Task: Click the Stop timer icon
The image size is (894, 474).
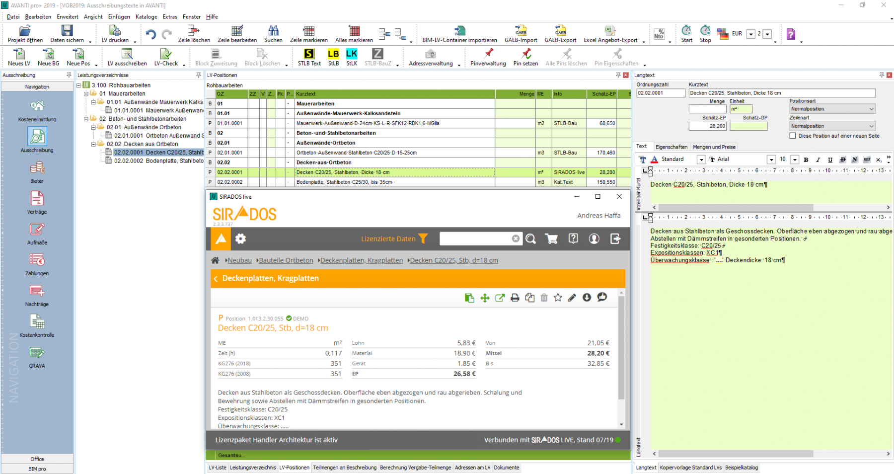Action: coord(705,34)
